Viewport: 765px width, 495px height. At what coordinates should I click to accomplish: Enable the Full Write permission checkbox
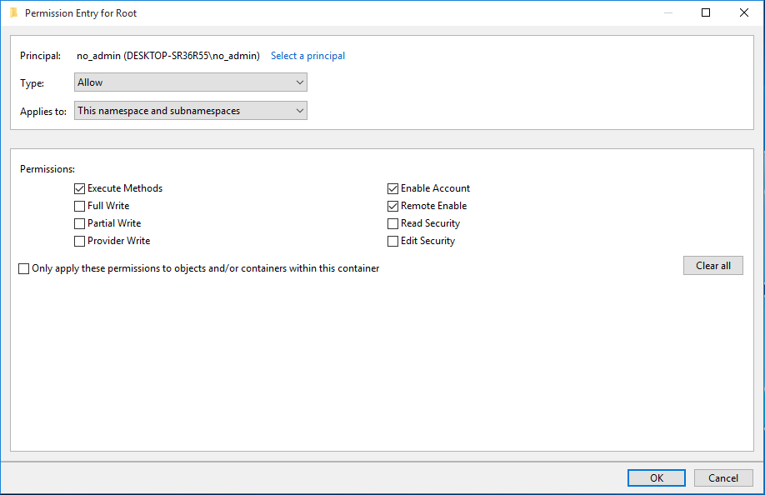click(79, 207)
